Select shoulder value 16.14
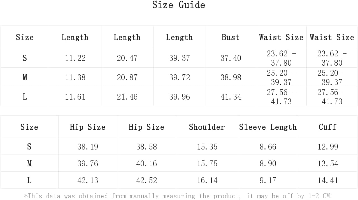This screenshot has height=200, width=358. pyautogui.click(x=207, y=180)
